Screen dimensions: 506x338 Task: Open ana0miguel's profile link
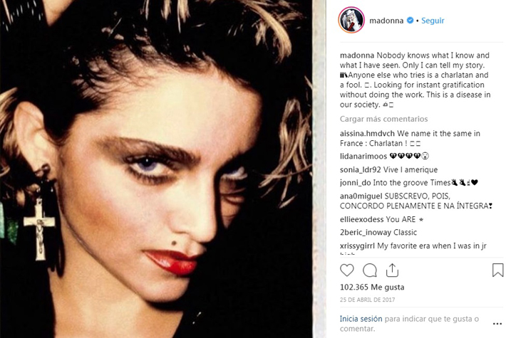(x=361, y=196)
